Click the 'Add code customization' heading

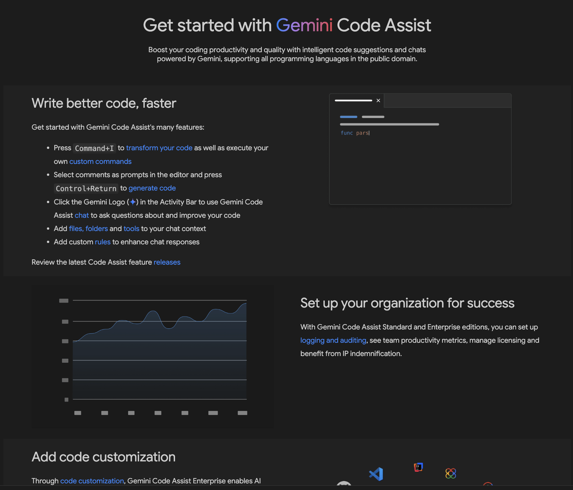103,457
